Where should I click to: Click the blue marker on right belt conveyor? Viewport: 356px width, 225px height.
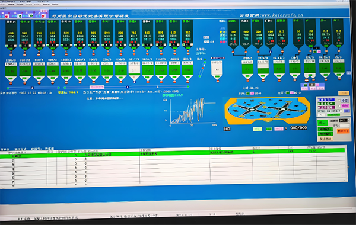(128, 87)
